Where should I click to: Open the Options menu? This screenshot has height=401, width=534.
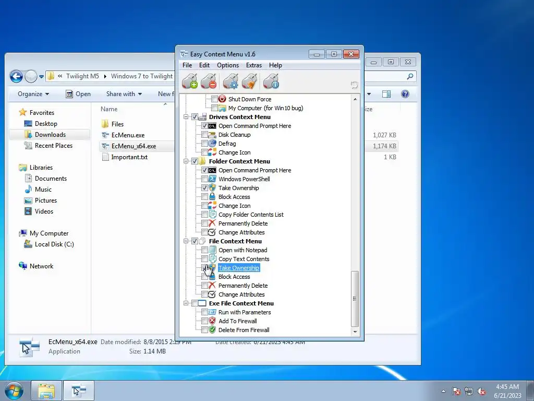[x=228, y=65]
